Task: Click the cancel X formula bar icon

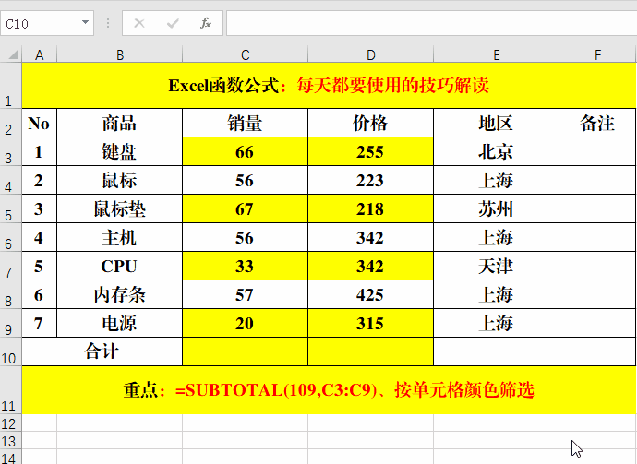Action: coord(139,24)
